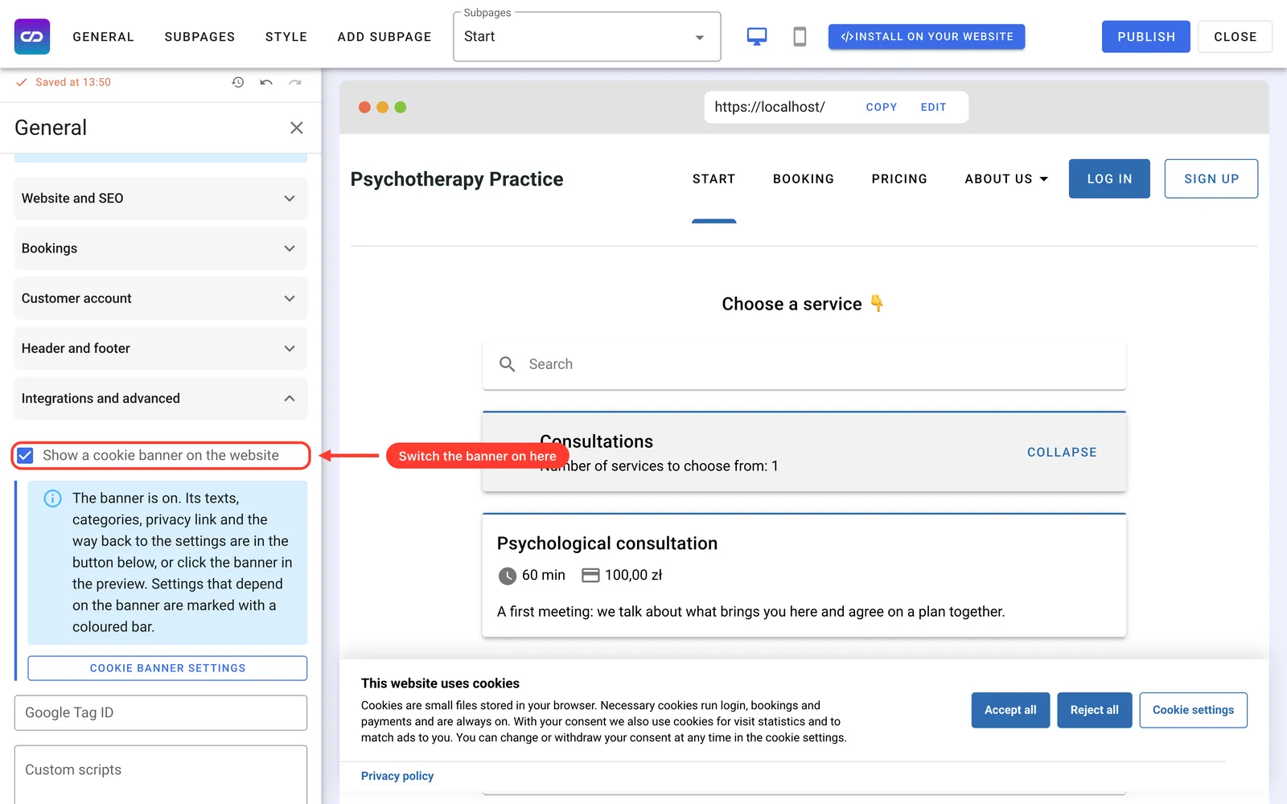
Task: Open Cookie banner settings
Action: click(x=167, y=668)
